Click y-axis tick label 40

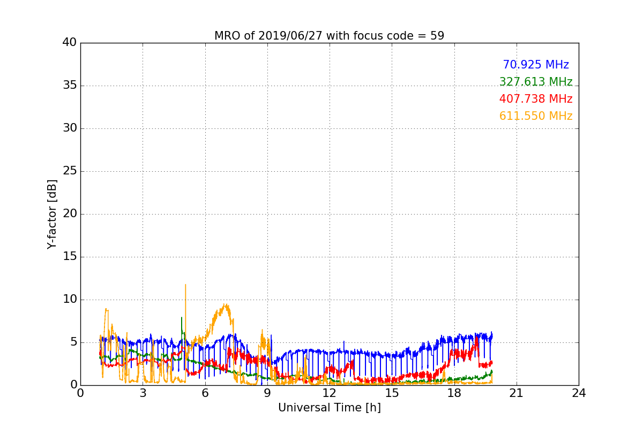coord(70,43)
